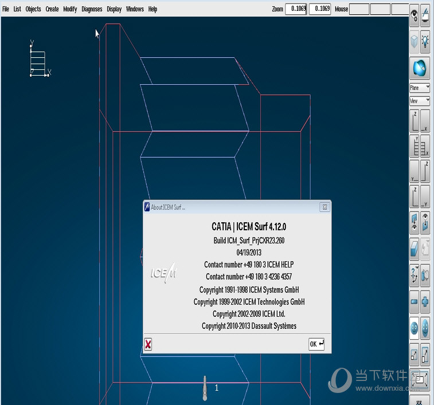Open the Plane dropdown
Viewport: 434px width, 405px height.
coord(420,88)
